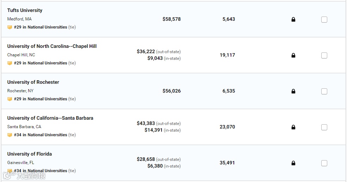347x182 pixels.
Task: Click the lock icon for UC Santa Barbara
Action: (293, 127)
